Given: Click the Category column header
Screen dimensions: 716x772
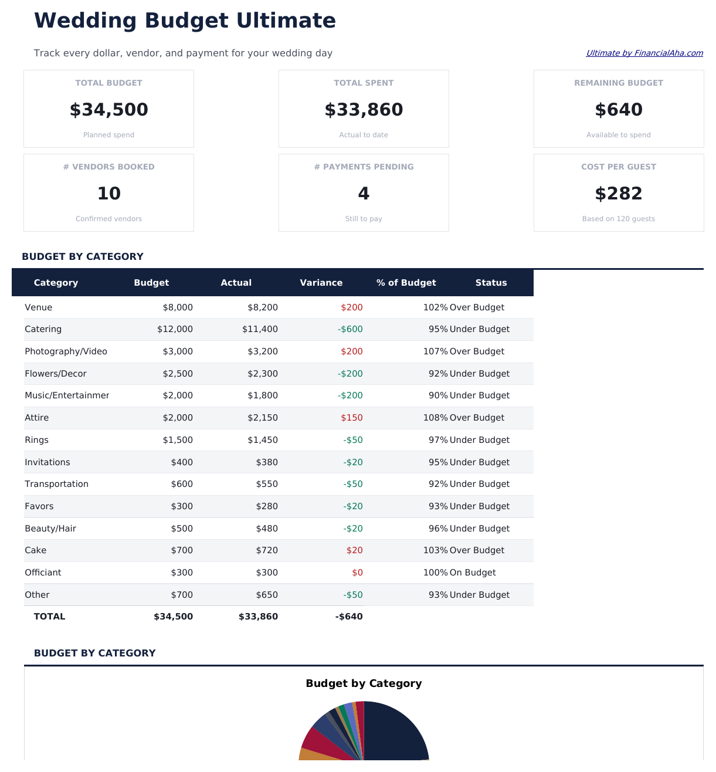Looking at the screenshot, I should point(56,283).
